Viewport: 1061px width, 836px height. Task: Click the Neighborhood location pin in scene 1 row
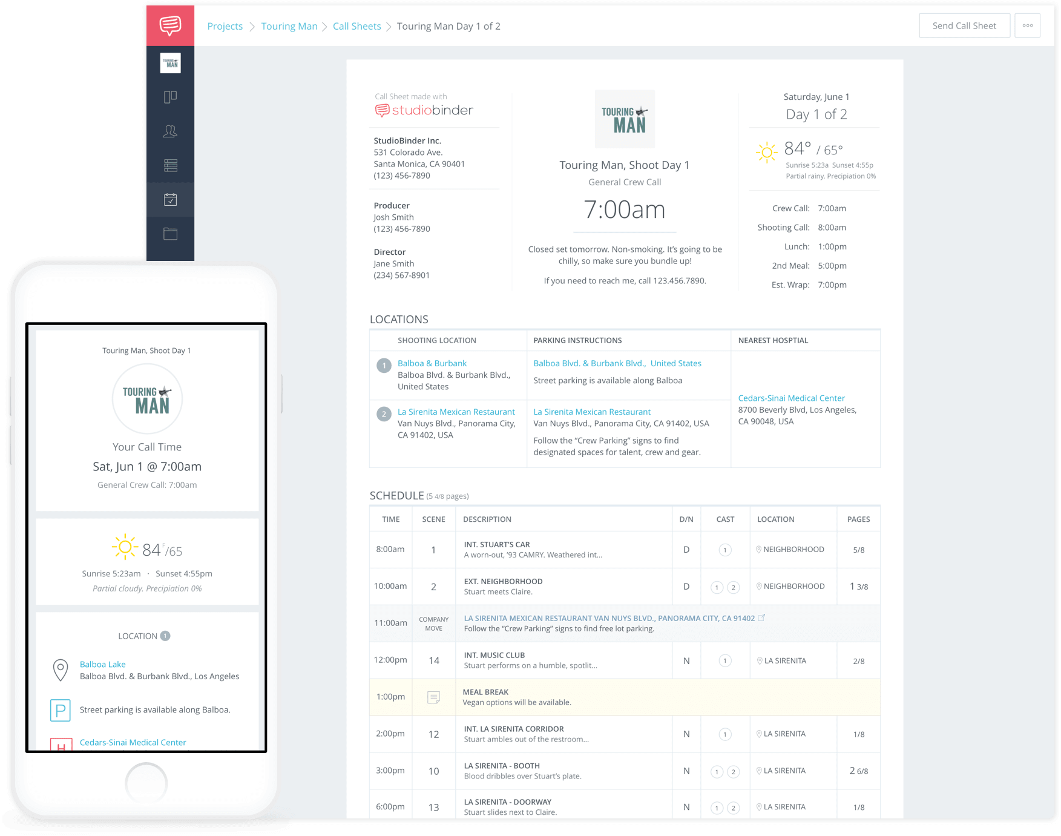click(x=758, y=550)
